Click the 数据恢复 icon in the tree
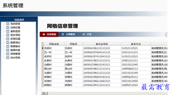The height and width of the screenshot is (95, 172). point(8,50)
